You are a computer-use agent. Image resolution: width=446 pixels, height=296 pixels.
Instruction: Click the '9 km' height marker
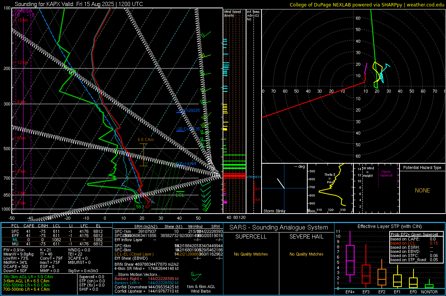pyautogui.click(x=21, y=102)
